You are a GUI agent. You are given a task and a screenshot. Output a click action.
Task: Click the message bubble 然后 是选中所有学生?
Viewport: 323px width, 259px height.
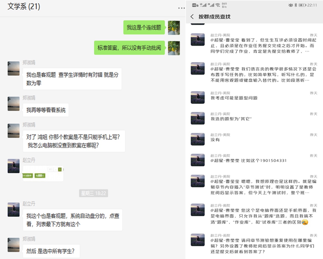tap(51, 251)
